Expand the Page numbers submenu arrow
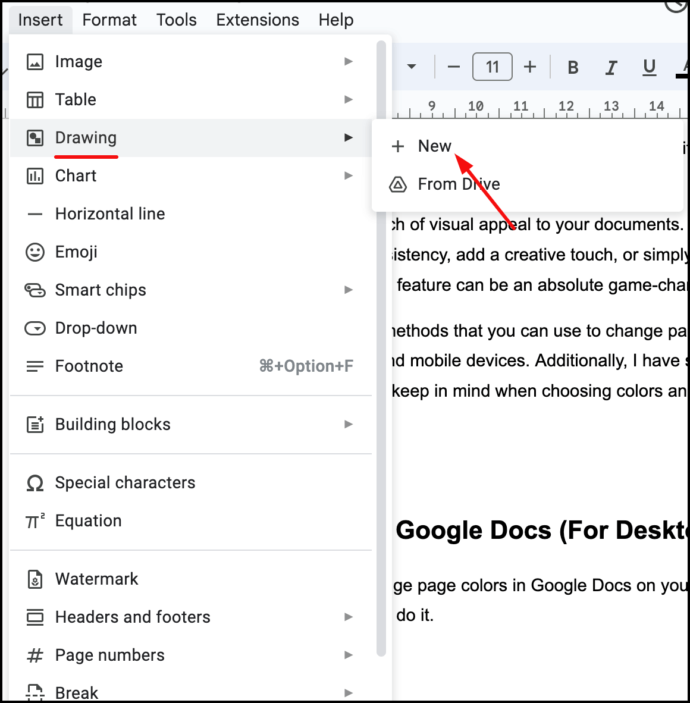Viewport: 690px width, 703px height. pyautogui.click(x=349, y=655)
